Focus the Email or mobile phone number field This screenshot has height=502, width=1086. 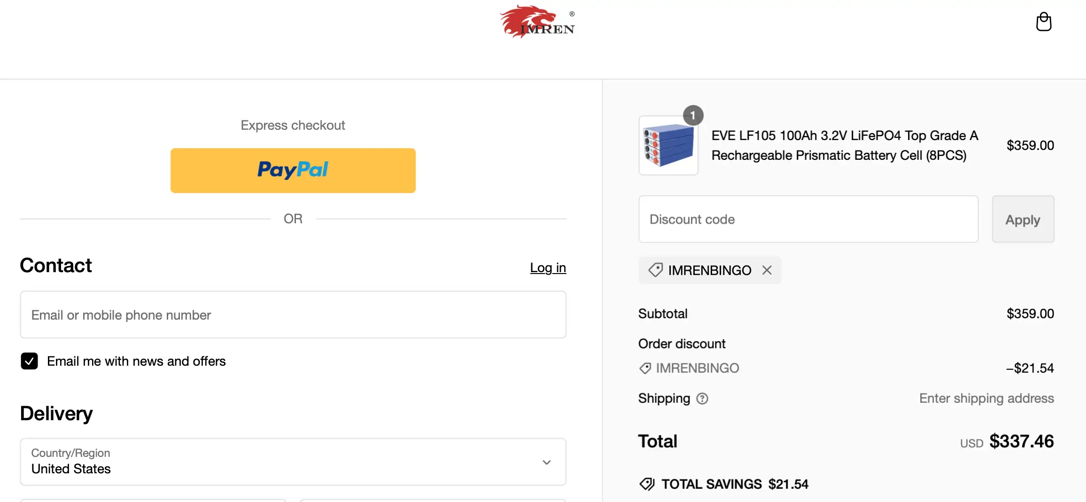[293, 314]
